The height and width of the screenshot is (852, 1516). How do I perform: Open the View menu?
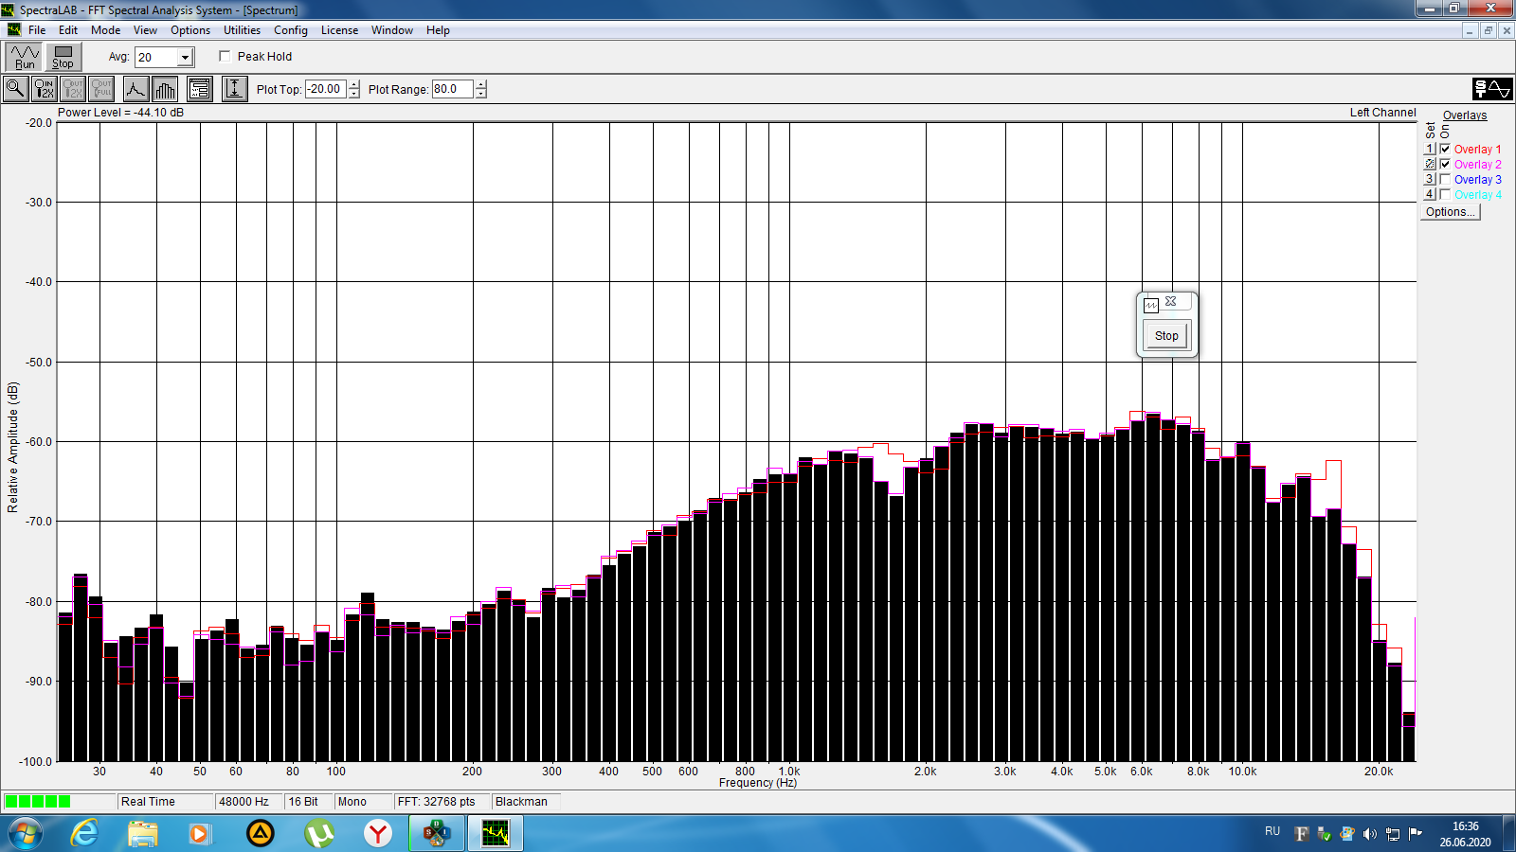click(145, 30)
